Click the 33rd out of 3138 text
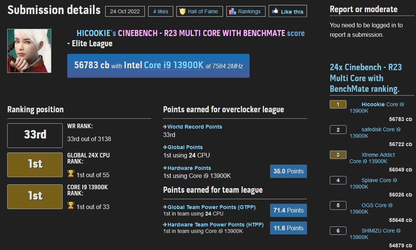 click(89, 139)
